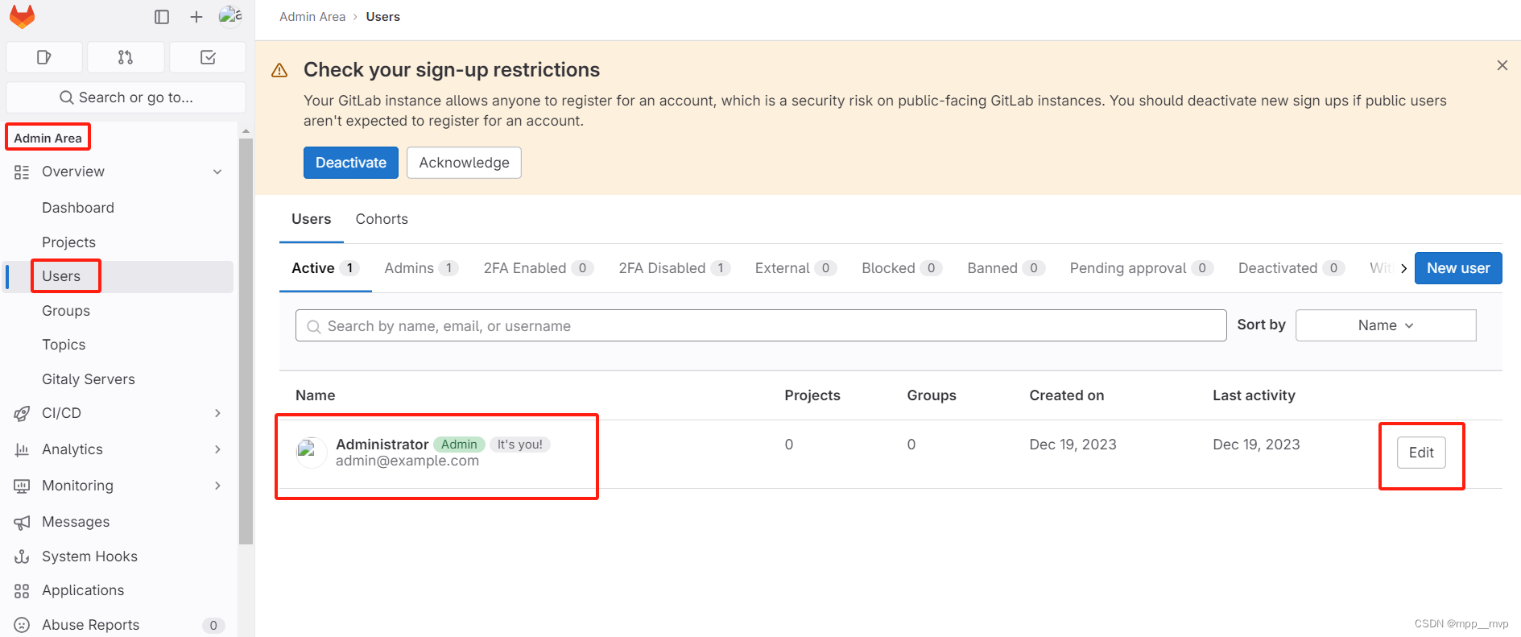Click the Abuse Reports face icon
Viewport: 1521px width, 637px height.
tap(22, 625)
